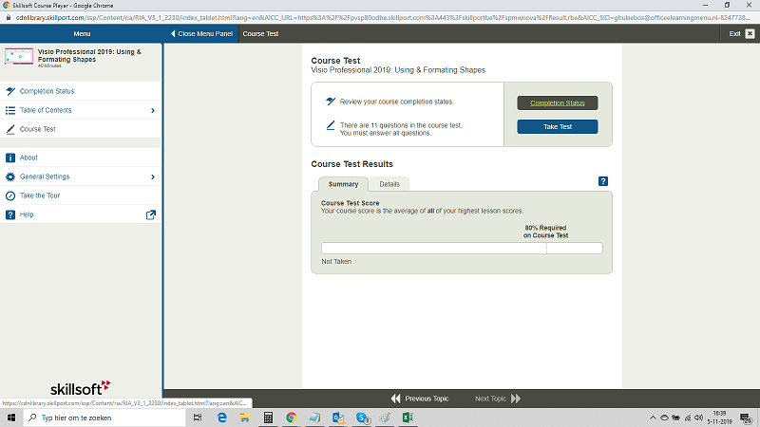Open the About menu item

81,158
